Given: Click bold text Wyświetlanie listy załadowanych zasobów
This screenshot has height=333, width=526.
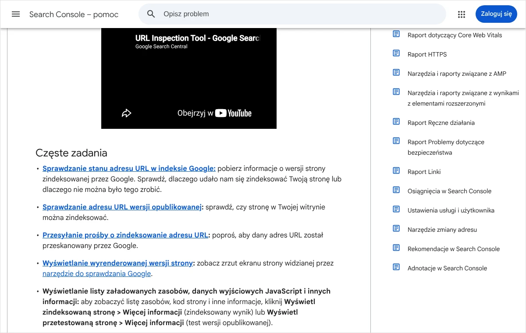Looking at the screenshot, I should coord(116,291).
